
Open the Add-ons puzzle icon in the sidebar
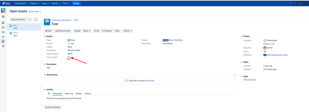(3, 46)
